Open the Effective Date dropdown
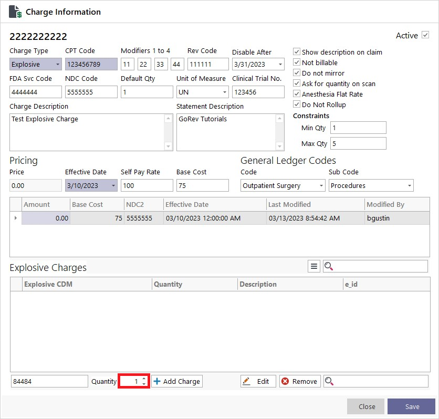439x419 pixels. [x=113, y=185]
